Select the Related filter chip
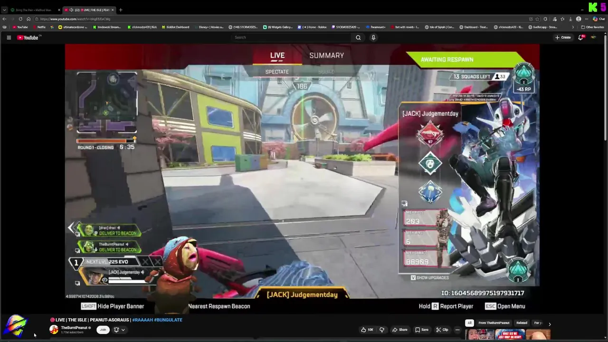 tap(522, 323)
